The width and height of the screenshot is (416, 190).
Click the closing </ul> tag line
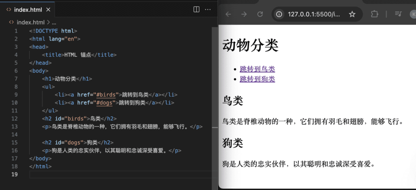(x=50, y=110)
